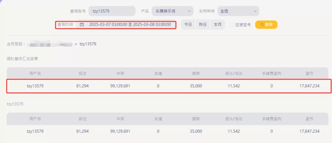Select the 今日 quick date option

[188, 25]
